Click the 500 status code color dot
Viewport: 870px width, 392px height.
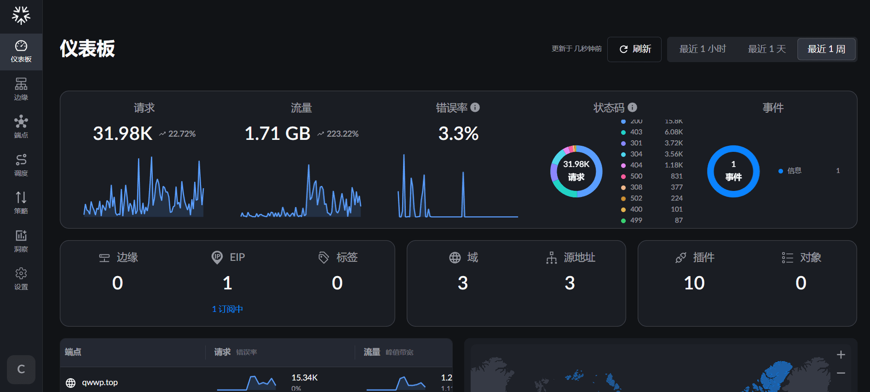click(623, 176)
